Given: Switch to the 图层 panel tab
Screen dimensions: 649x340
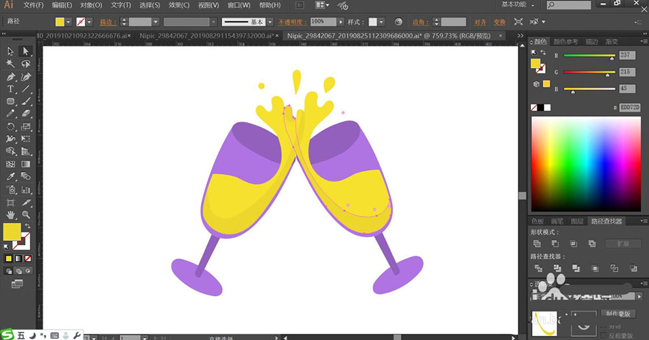Looking at the screenshot, I should 576,221.
